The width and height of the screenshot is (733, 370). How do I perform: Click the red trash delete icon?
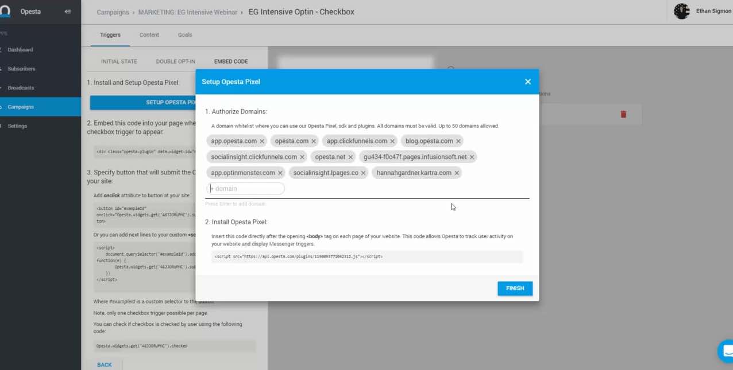pyautogui.click(x=623, y=114)
